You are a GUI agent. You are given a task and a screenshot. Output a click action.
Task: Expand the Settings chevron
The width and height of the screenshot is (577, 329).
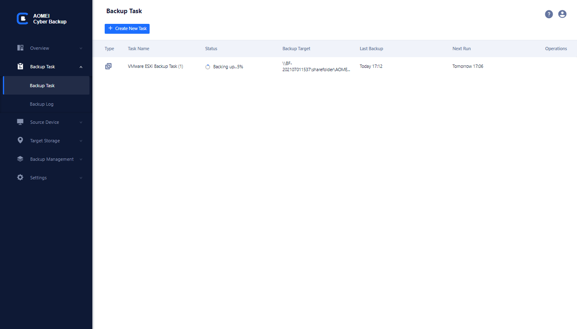(x=81, y=178)
